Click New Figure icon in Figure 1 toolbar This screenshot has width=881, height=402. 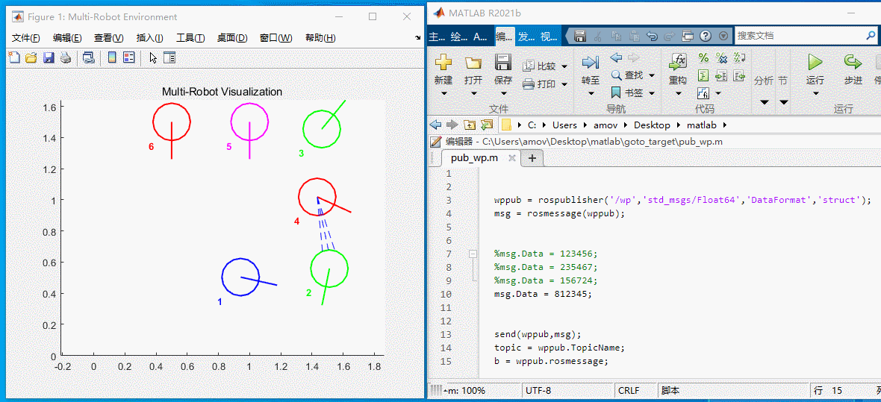coord(14,57)
